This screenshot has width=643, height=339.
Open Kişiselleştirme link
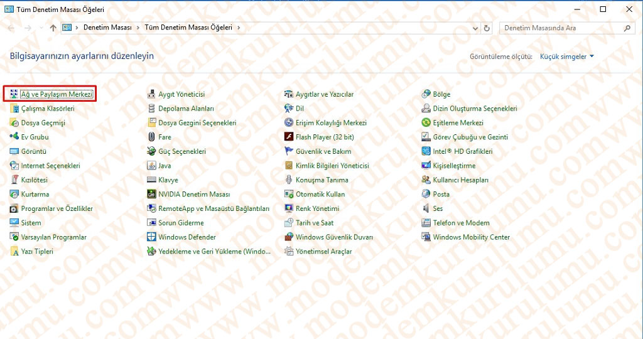click(x=455, y=166)
